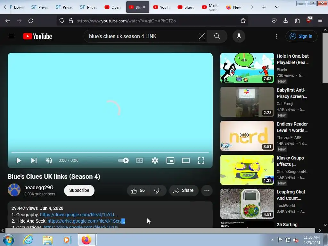Open a new browser tab
The width and height of the screenshot is (328, 246).
(264, 7)
